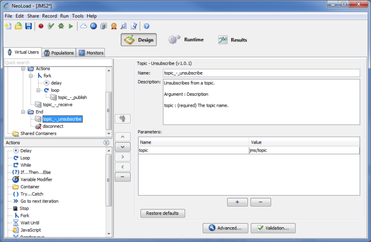Click the Quick search field
Image resolution: width=371 pixels, height=242 pixels.
(x=58, y=63)
